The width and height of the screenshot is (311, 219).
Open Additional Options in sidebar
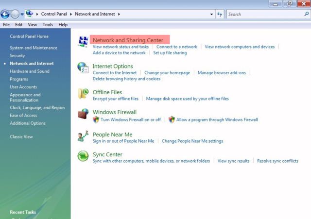tap(28, 123)
